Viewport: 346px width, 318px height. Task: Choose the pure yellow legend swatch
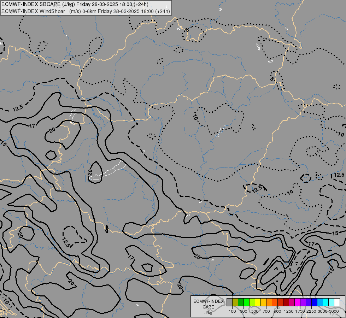[x=258, y=302]
